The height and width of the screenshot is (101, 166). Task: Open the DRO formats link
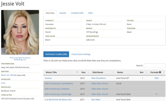[x=157, y=78]
